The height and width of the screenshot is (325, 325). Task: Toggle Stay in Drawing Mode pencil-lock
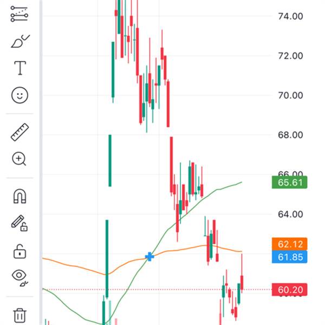[x=19, y=223]
